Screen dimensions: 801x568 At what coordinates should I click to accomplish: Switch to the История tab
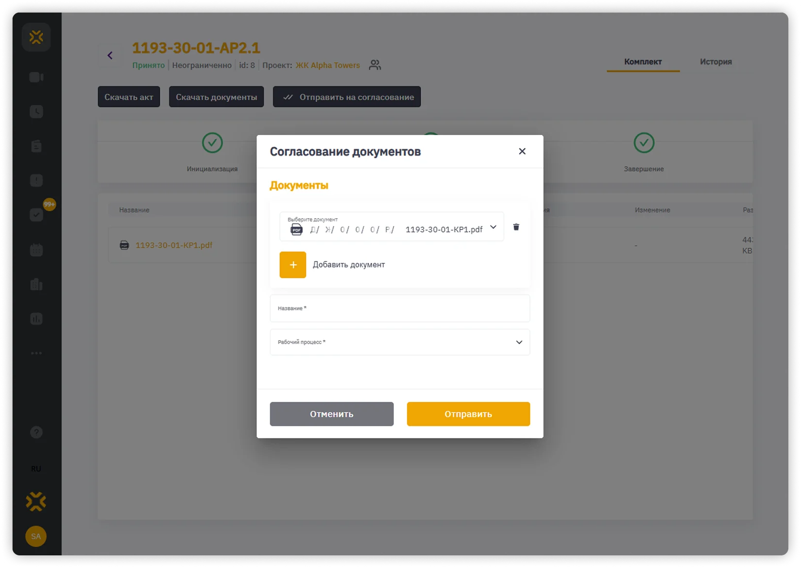pyautogui.click(x=716, y=62)
